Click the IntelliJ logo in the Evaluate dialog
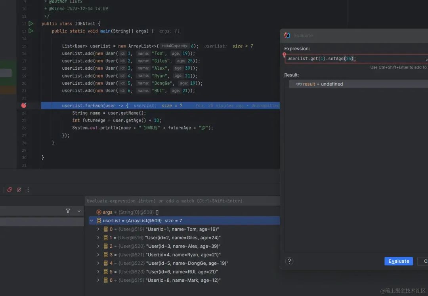428x296 pixels. pyautogui.click(x=287, y=35)
